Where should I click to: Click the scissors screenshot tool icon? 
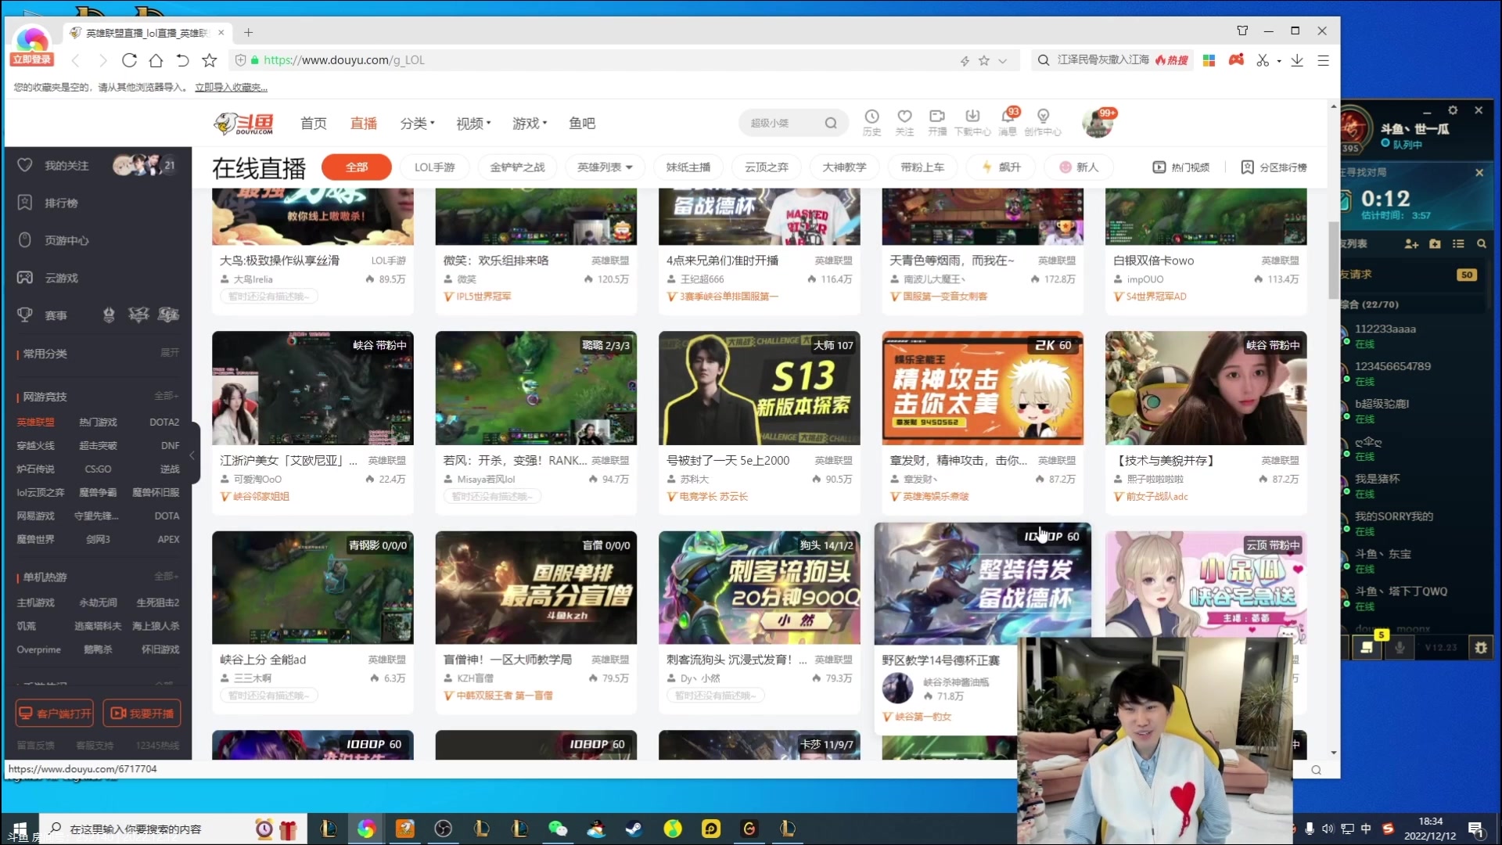click(1262, 60)
